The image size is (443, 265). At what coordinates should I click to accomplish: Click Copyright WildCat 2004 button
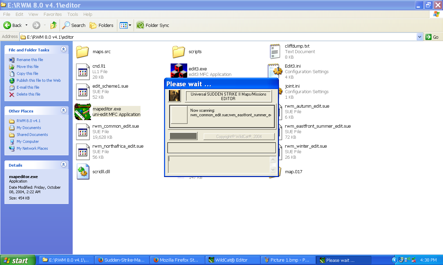coord(239,137)
